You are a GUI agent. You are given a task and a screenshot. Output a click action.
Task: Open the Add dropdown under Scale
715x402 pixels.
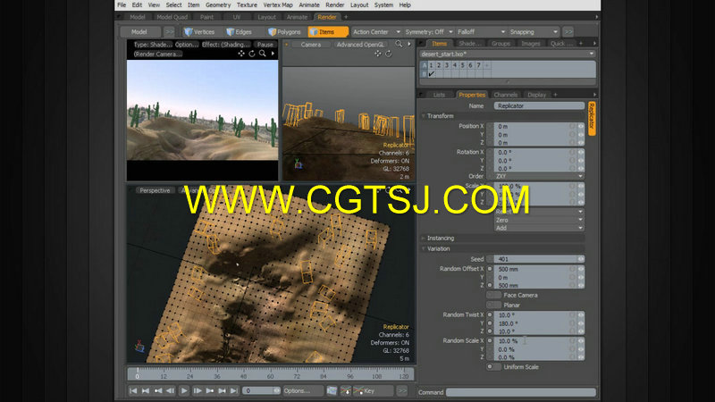click(x=539, y=228)
